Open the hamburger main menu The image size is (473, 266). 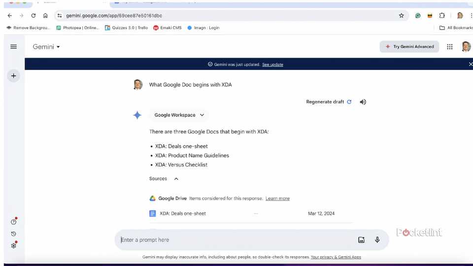tap(13, 47)
